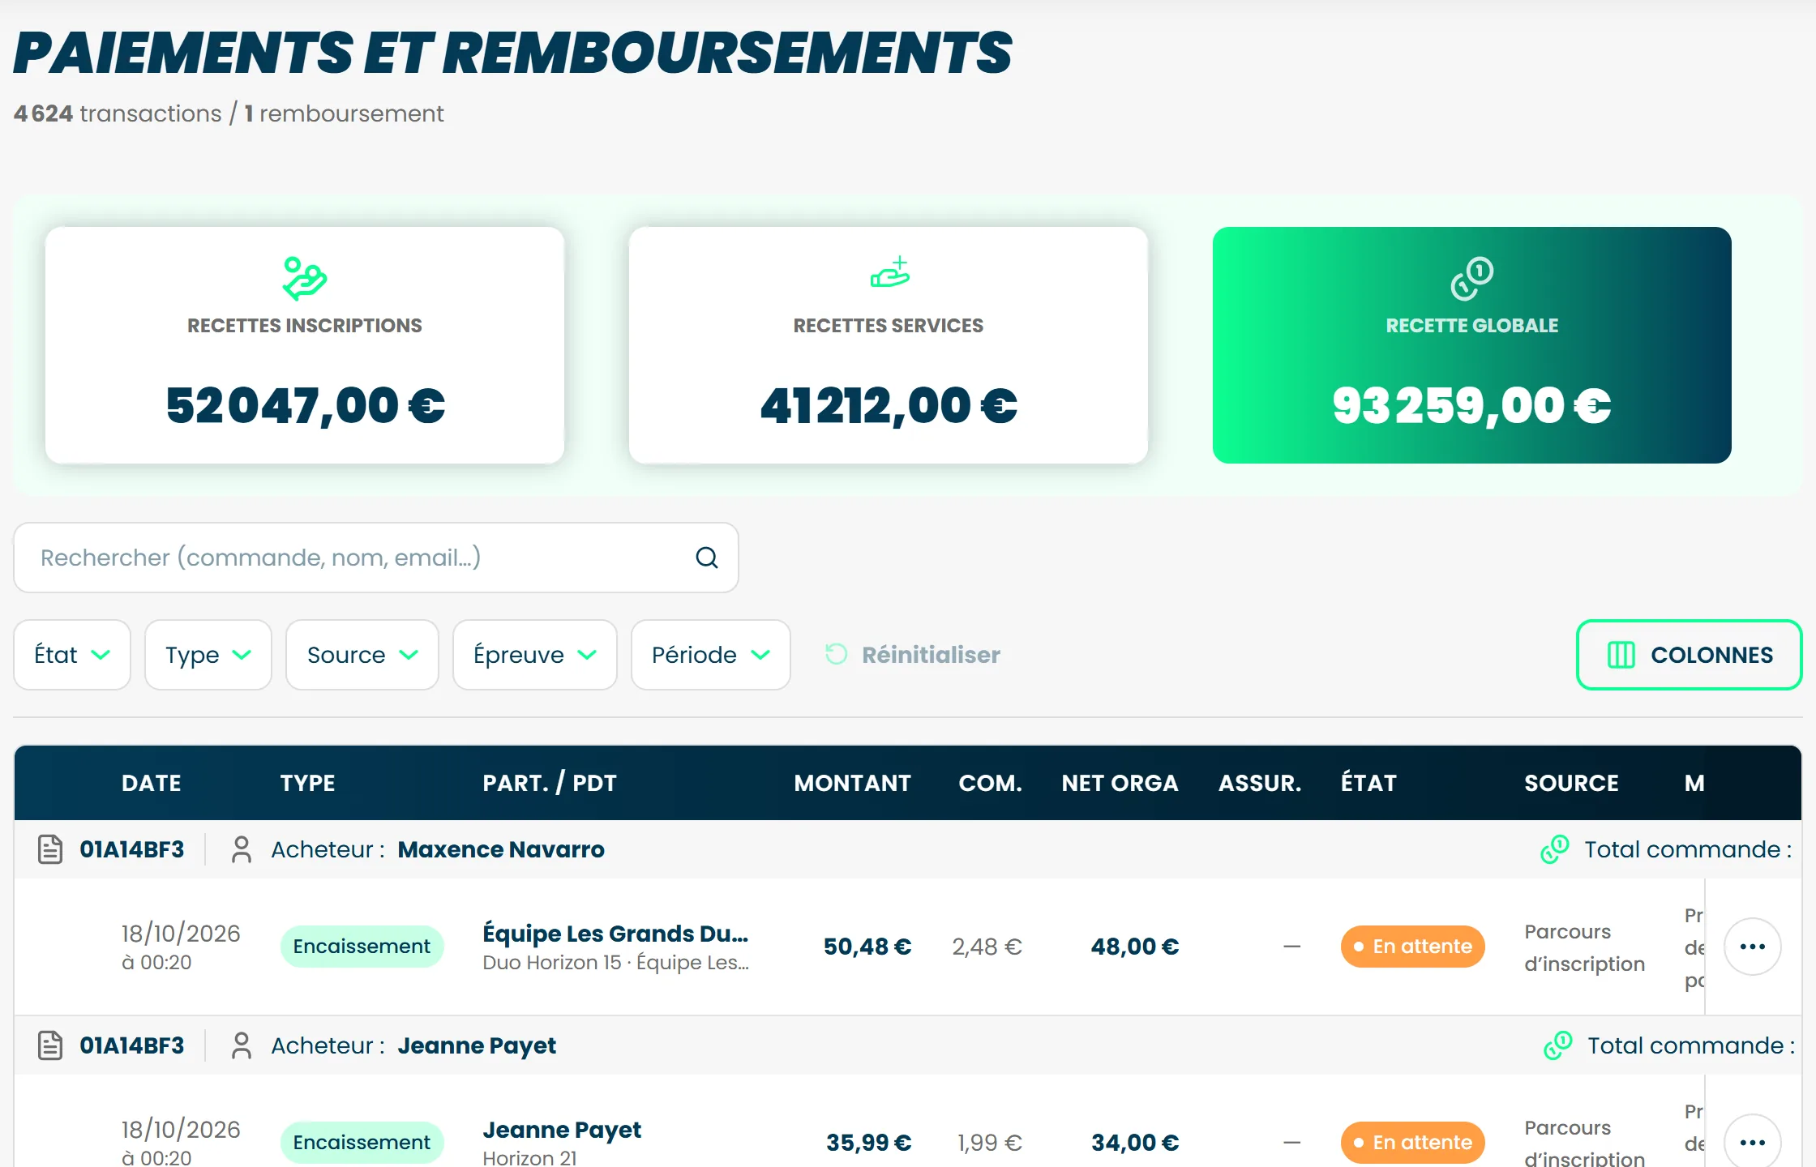Viewport: 1816px width, 1167px height.
Task: Click the columns grid icon in the Colonnes button
Action: tap(1621, 655)
